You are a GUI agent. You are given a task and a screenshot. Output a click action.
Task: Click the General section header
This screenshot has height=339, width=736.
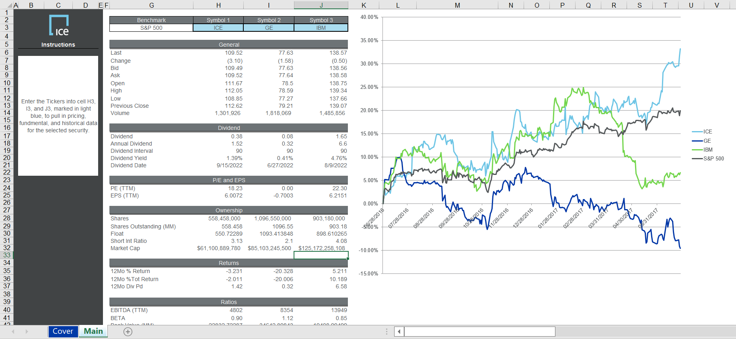click(229, 44)
